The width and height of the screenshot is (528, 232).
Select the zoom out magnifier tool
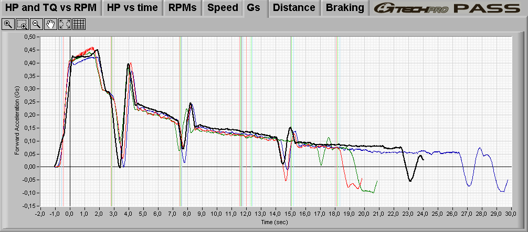pyautogui.click(x=36, y=24)
